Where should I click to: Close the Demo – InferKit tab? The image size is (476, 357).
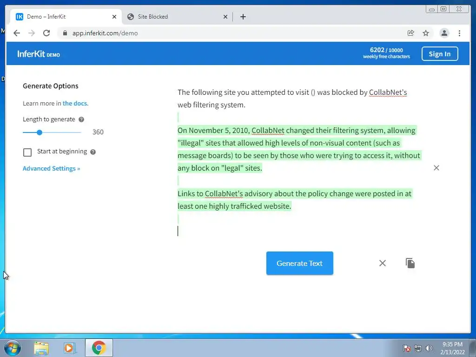[x=114, y=17]
